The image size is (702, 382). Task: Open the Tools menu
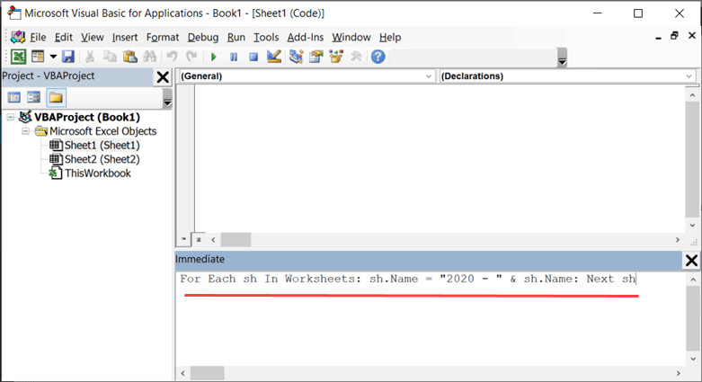pos(266,37)
